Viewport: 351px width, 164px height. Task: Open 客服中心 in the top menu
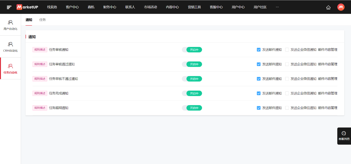[x=216, y=7]
